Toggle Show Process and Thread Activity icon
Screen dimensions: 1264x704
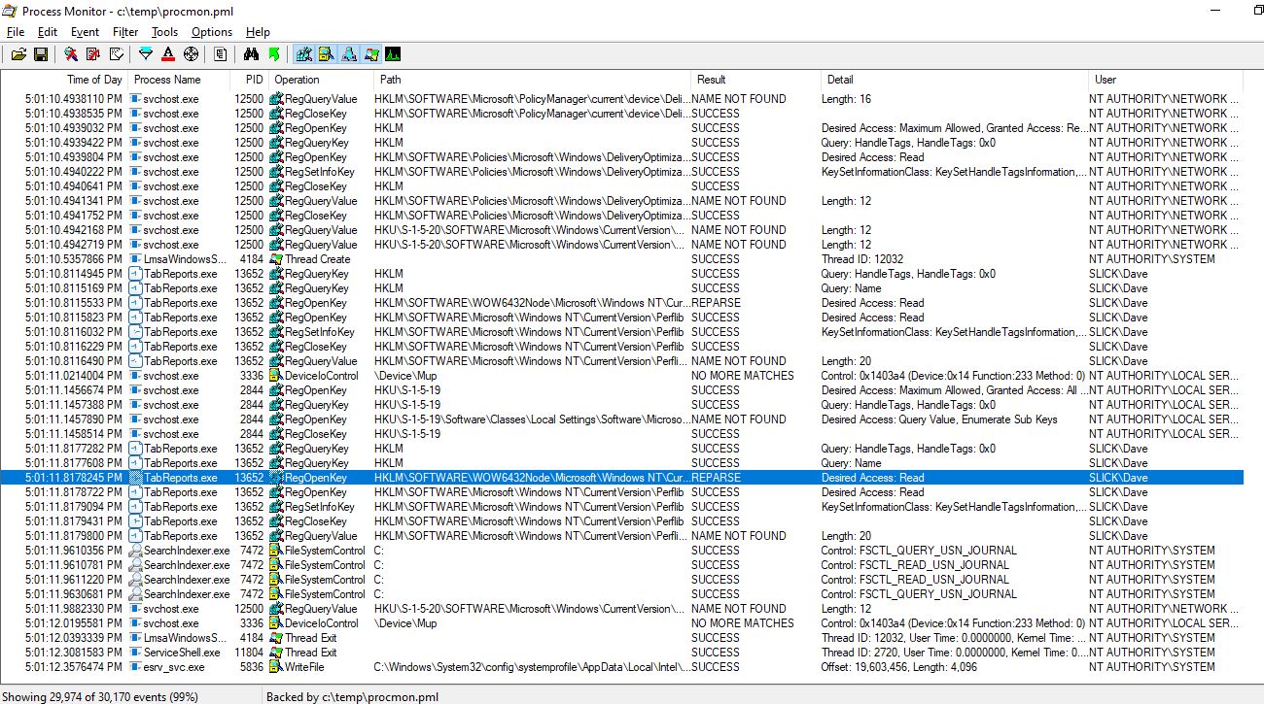coord(370,54)
